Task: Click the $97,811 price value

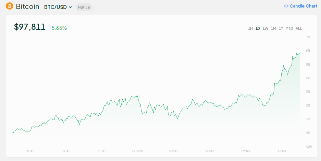Action: [x=29, y=27]
